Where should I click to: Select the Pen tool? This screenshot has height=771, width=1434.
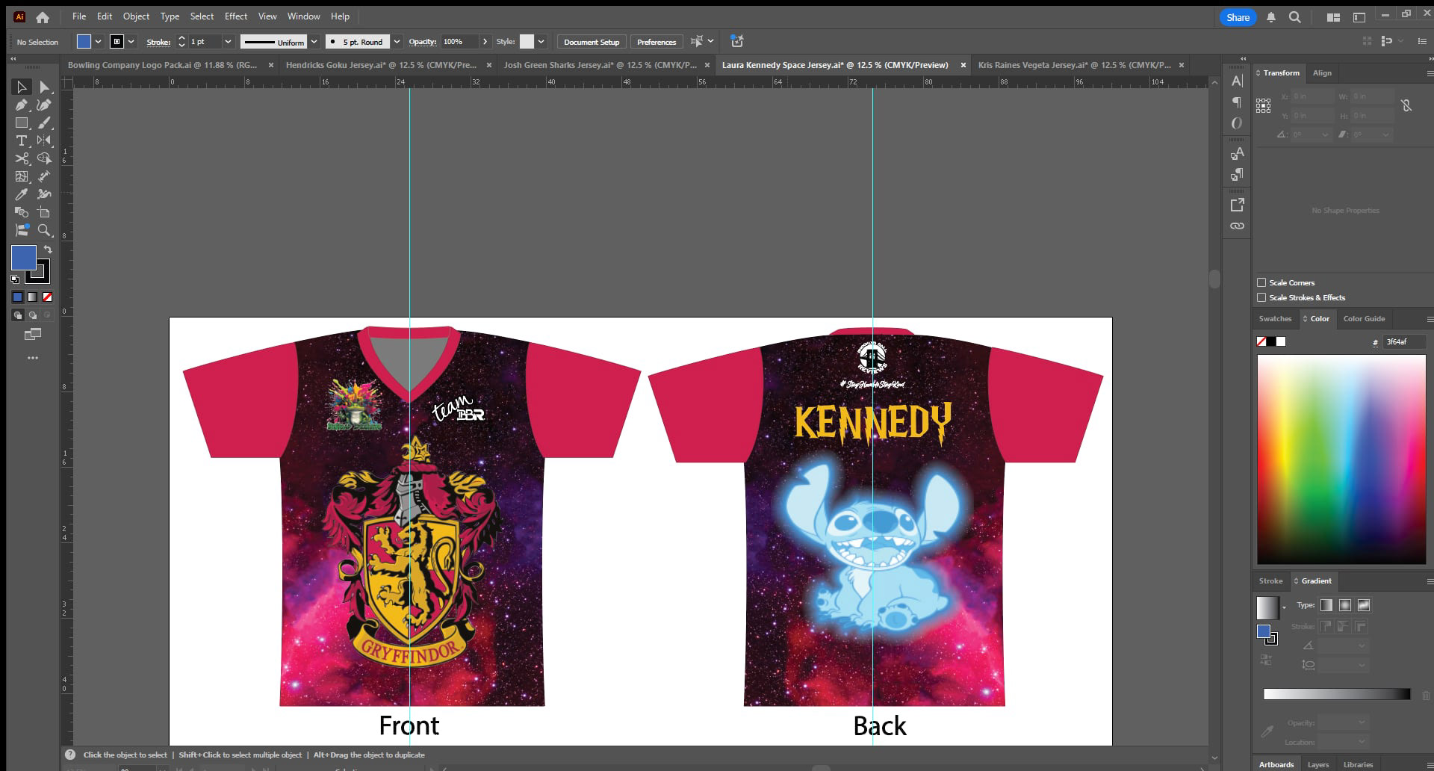[22, 105]
